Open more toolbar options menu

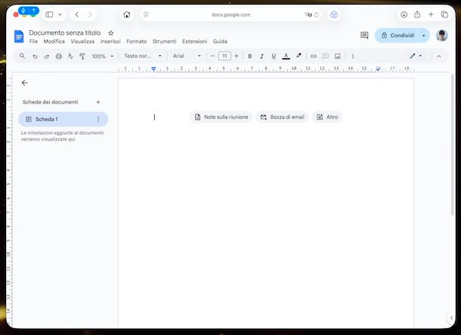(x=353, y=56)
